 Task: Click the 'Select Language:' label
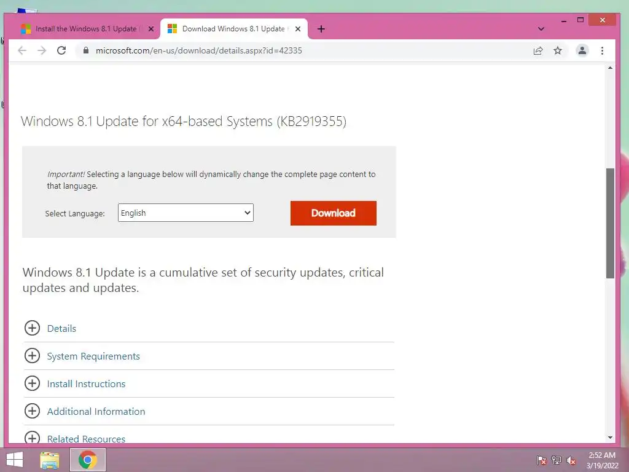click(75, 213)
